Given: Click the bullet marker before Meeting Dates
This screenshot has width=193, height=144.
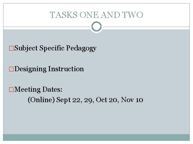Looking at the screenshot, I should coord(11,90).
